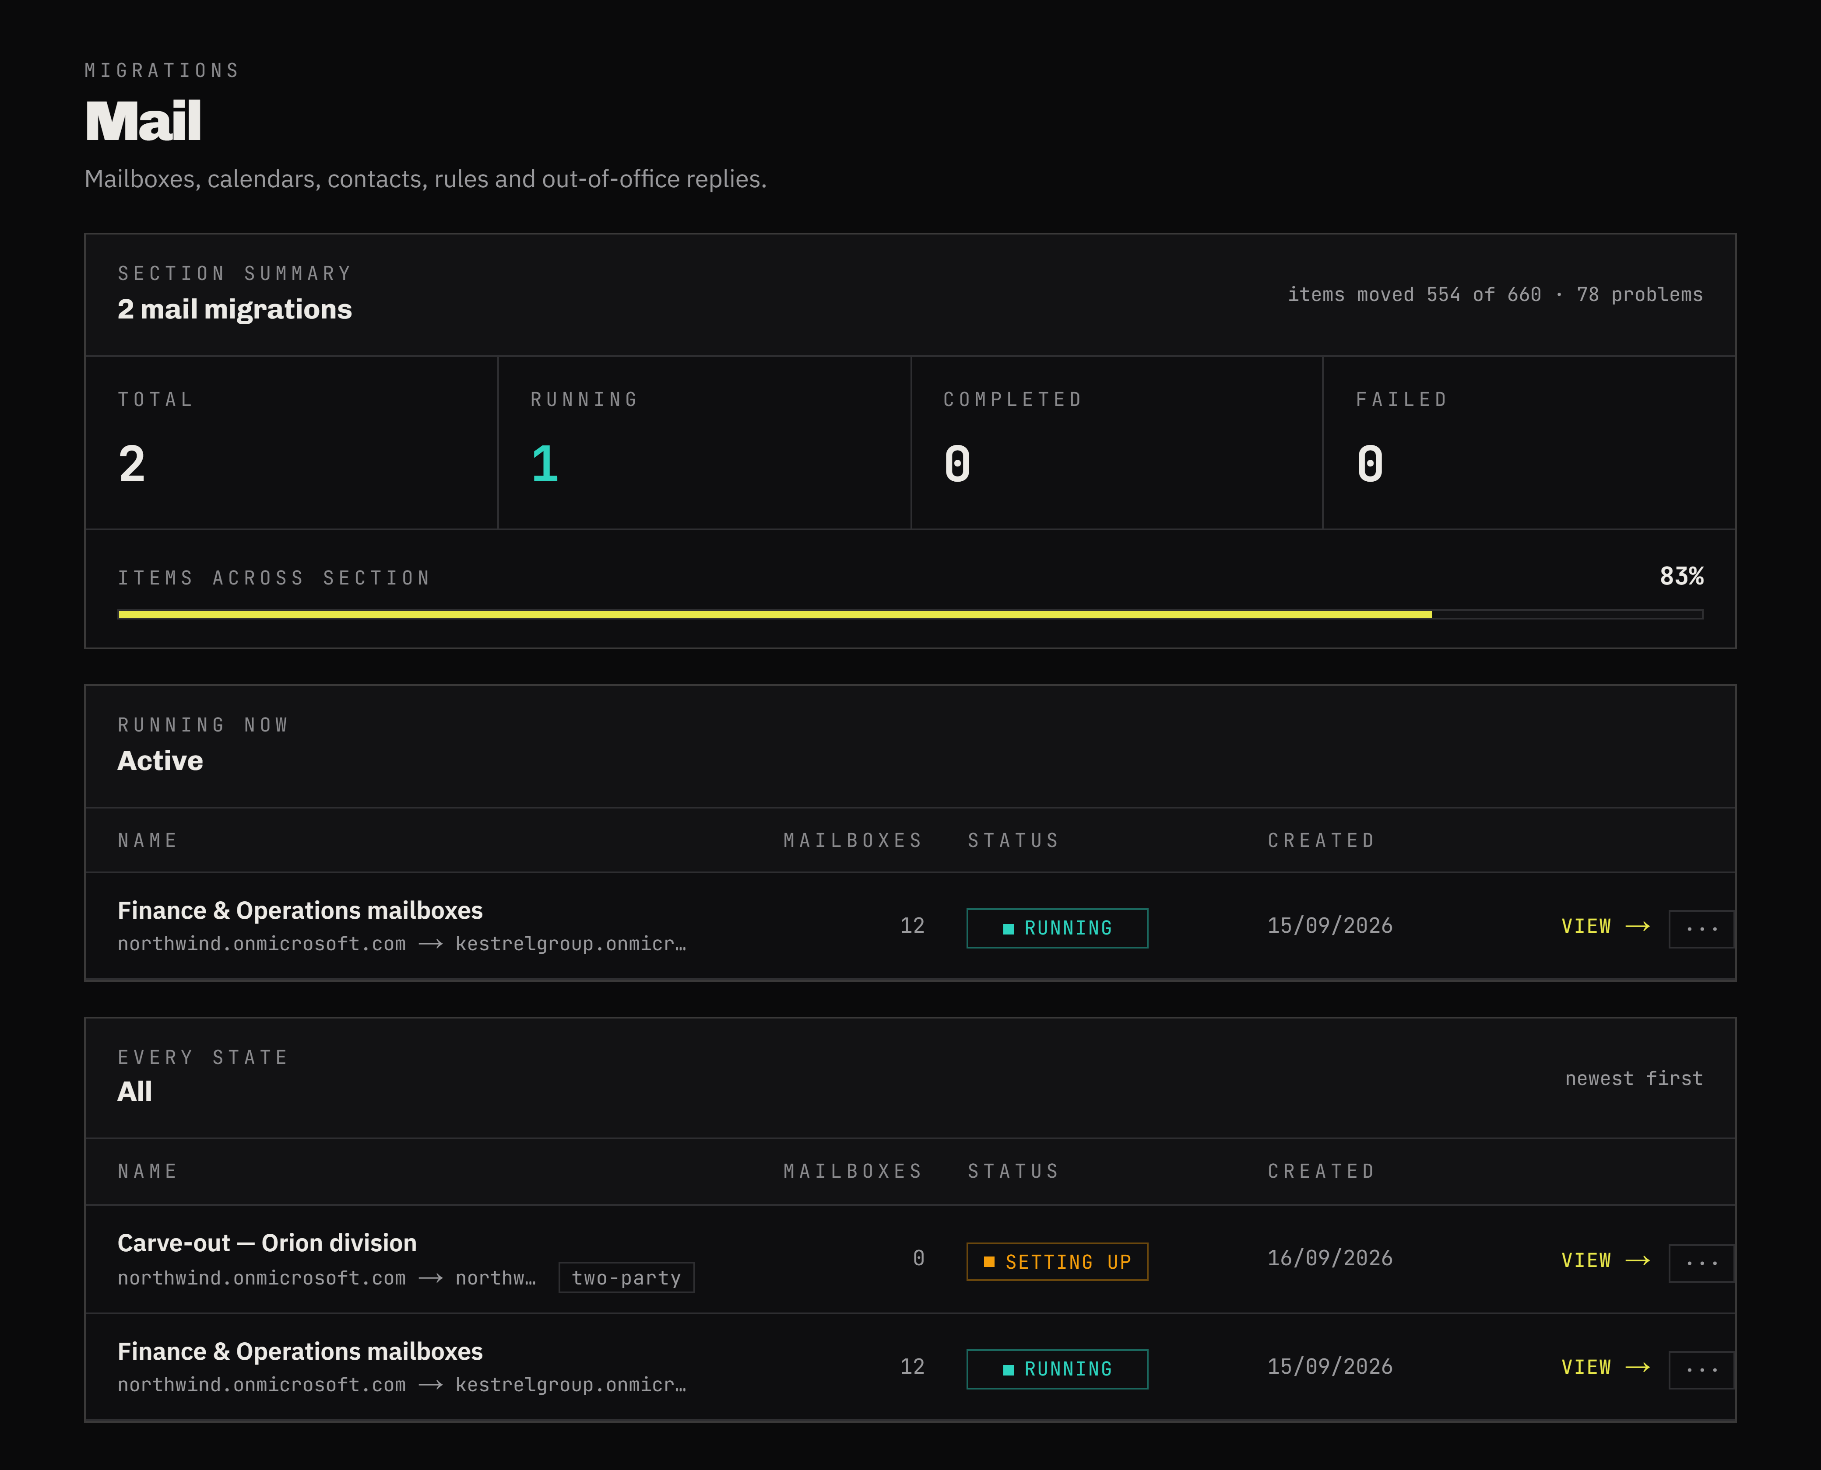This screenshot has width=1821, height=1470.
Task: Click VIEW for Carve-out — Orion division
Action: click(1605, 1260)
